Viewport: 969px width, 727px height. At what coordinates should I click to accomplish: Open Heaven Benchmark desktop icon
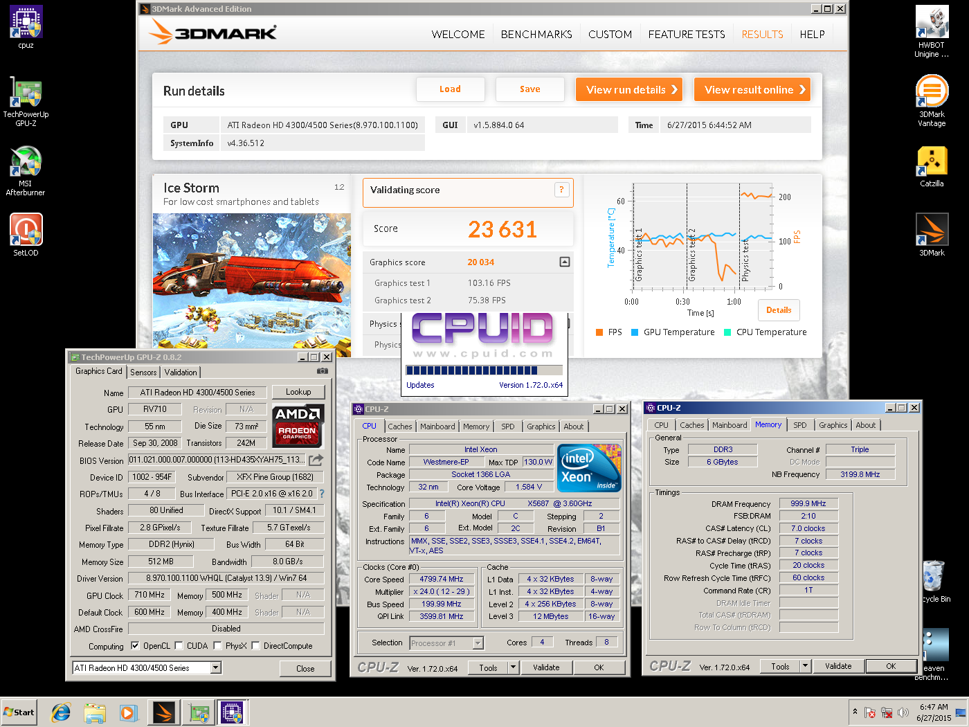tap(934, 654)
